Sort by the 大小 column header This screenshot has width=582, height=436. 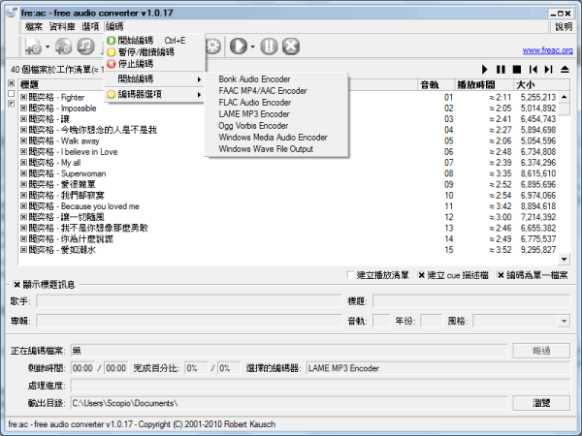point(541,85)
